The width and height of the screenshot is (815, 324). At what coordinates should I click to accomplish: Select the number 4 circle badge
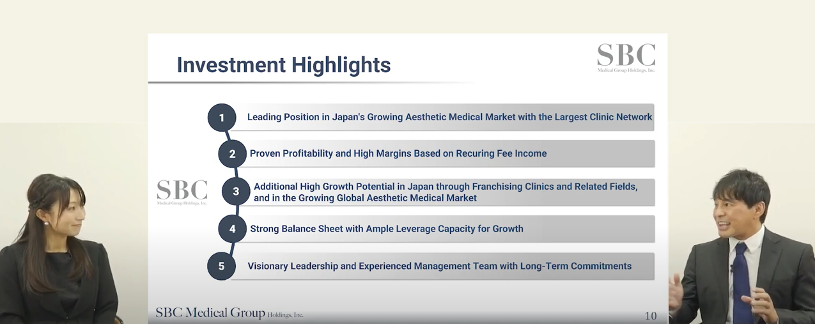click(x=232, y=229)
